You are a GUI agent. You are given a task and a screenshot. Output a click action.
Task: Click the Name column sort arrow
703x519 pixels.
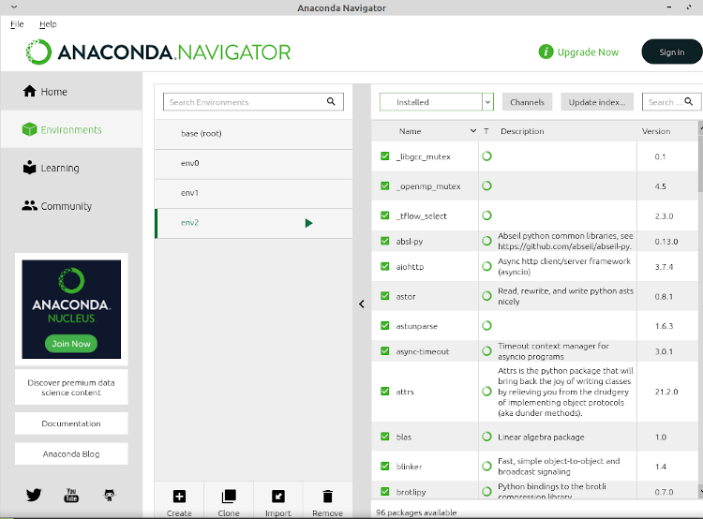[473, 131]
